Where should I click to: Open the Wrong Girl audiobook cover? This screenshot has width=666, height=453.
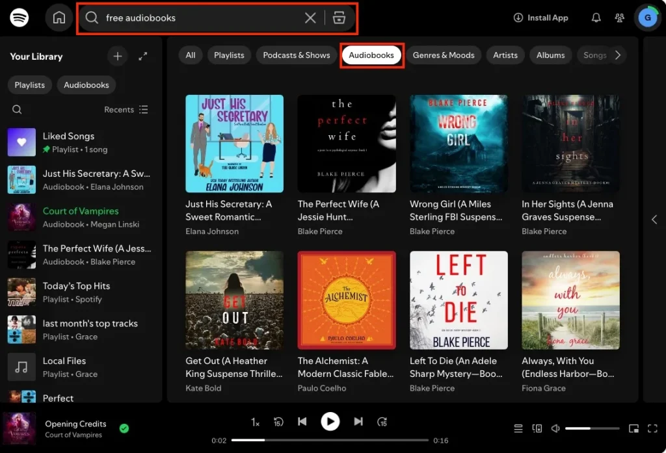tap(459, 144)
